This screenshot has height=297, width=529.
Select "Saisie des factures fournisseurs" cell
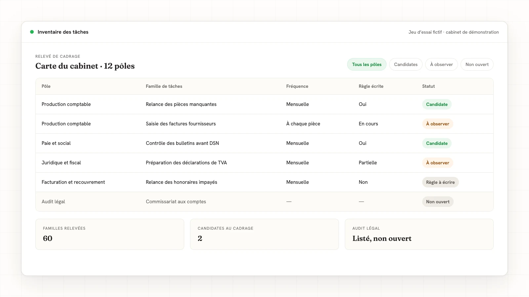[181, 124]
